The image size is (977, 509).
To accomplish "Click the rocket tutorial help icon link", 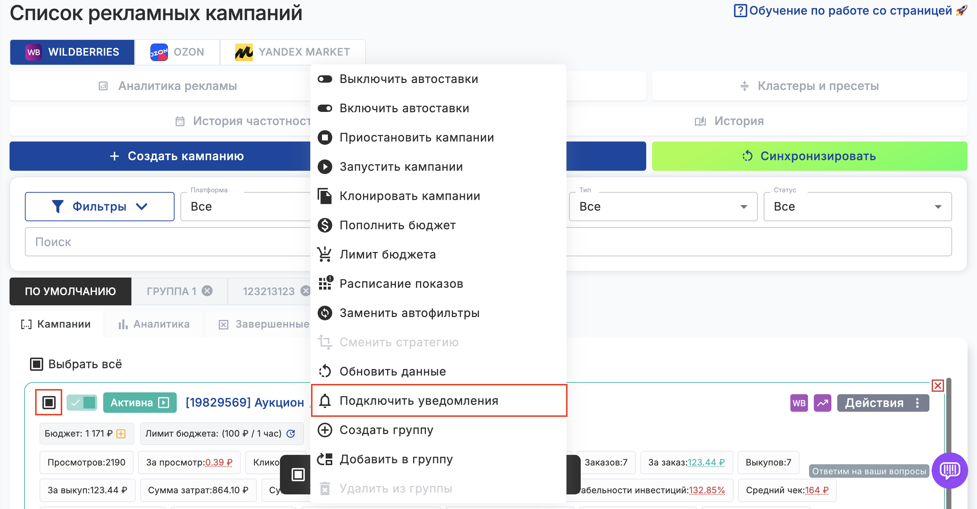I will [x=961, y=11].
